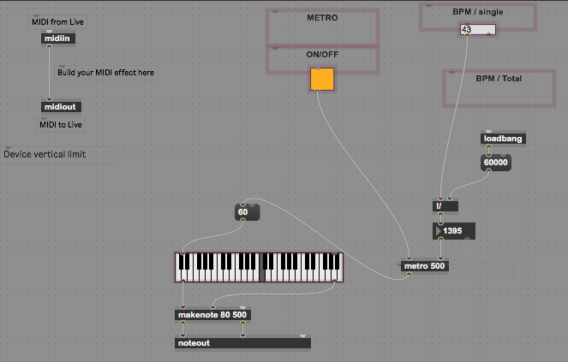Click the loadbang object
This screenshot has height=362, width=568.
click(503, 138)
